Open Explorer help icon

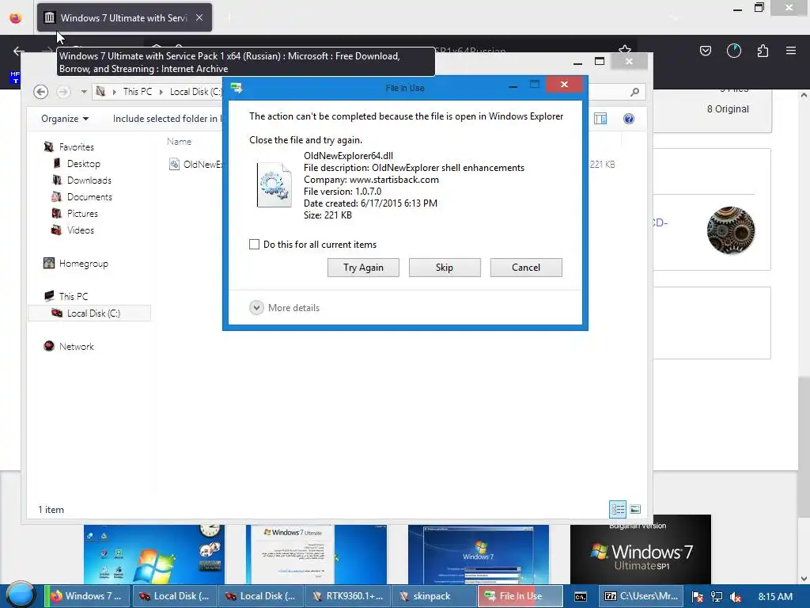629,119
